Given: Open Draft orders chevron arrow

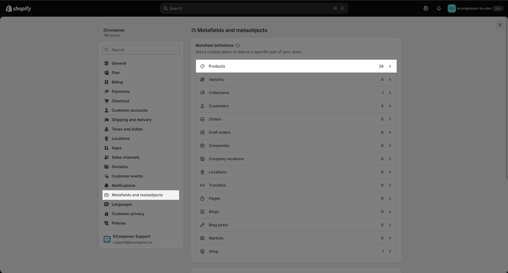Looking at the screenshot, I should pyautogui.click(x=390, y=132).
